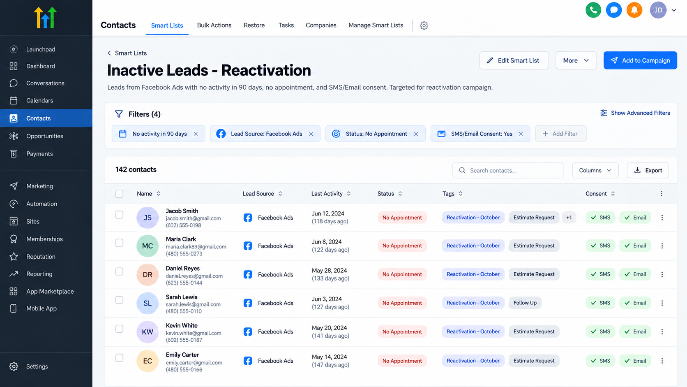
Task: Open Conversations in the sidebar
Action: pos(46,83)
